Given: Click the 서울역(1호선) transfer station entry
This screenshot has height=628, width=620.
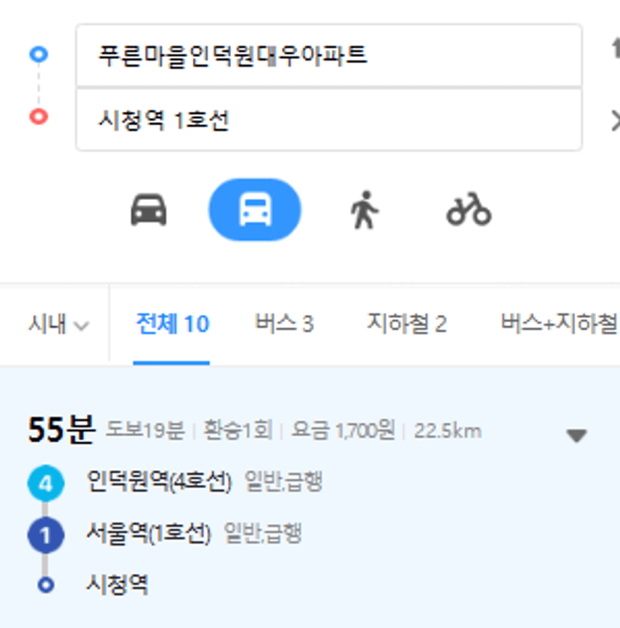Looking at the screenshot, I should click(x=148, y=534).
